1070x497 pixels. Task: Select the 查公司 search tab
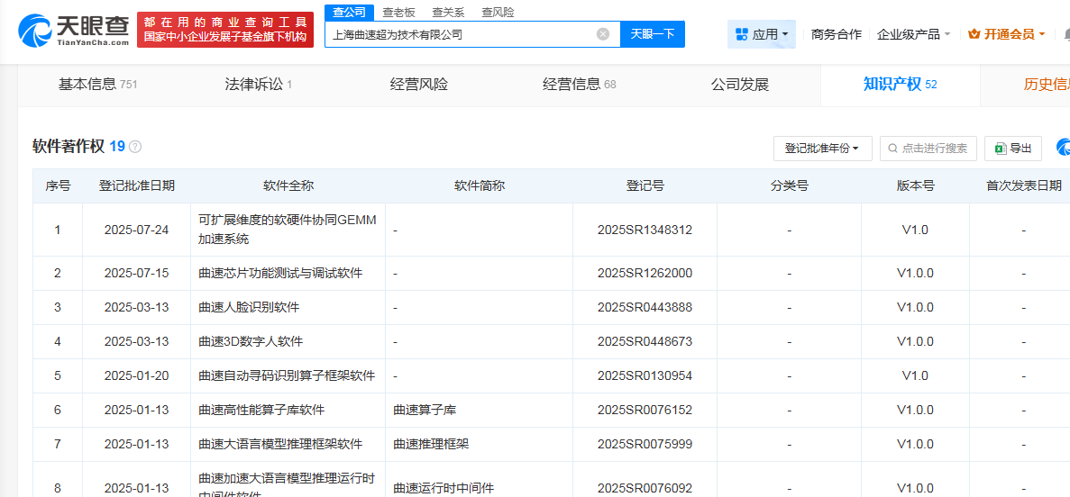coord(349,13)
